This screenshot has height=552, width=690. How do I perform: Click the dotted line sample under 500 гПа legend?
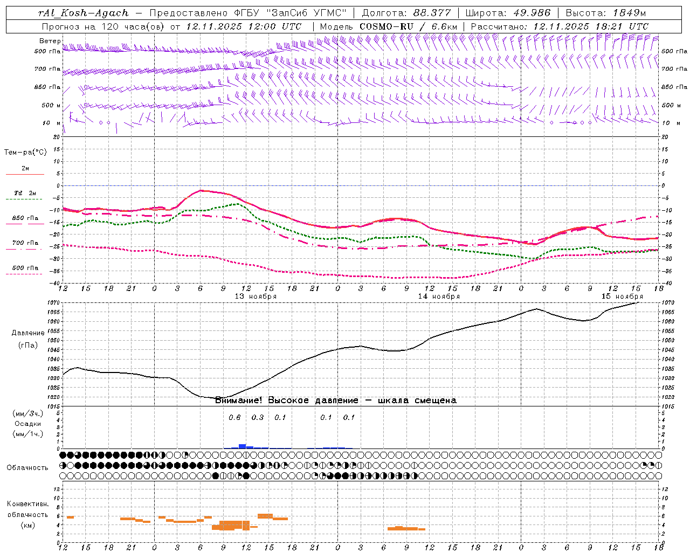coord(24,274)
